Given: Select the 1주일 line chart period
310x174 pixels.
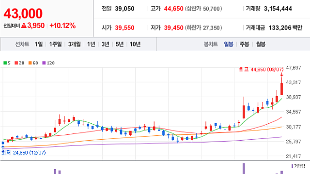Looking at the screenshot, I should 55,44.
